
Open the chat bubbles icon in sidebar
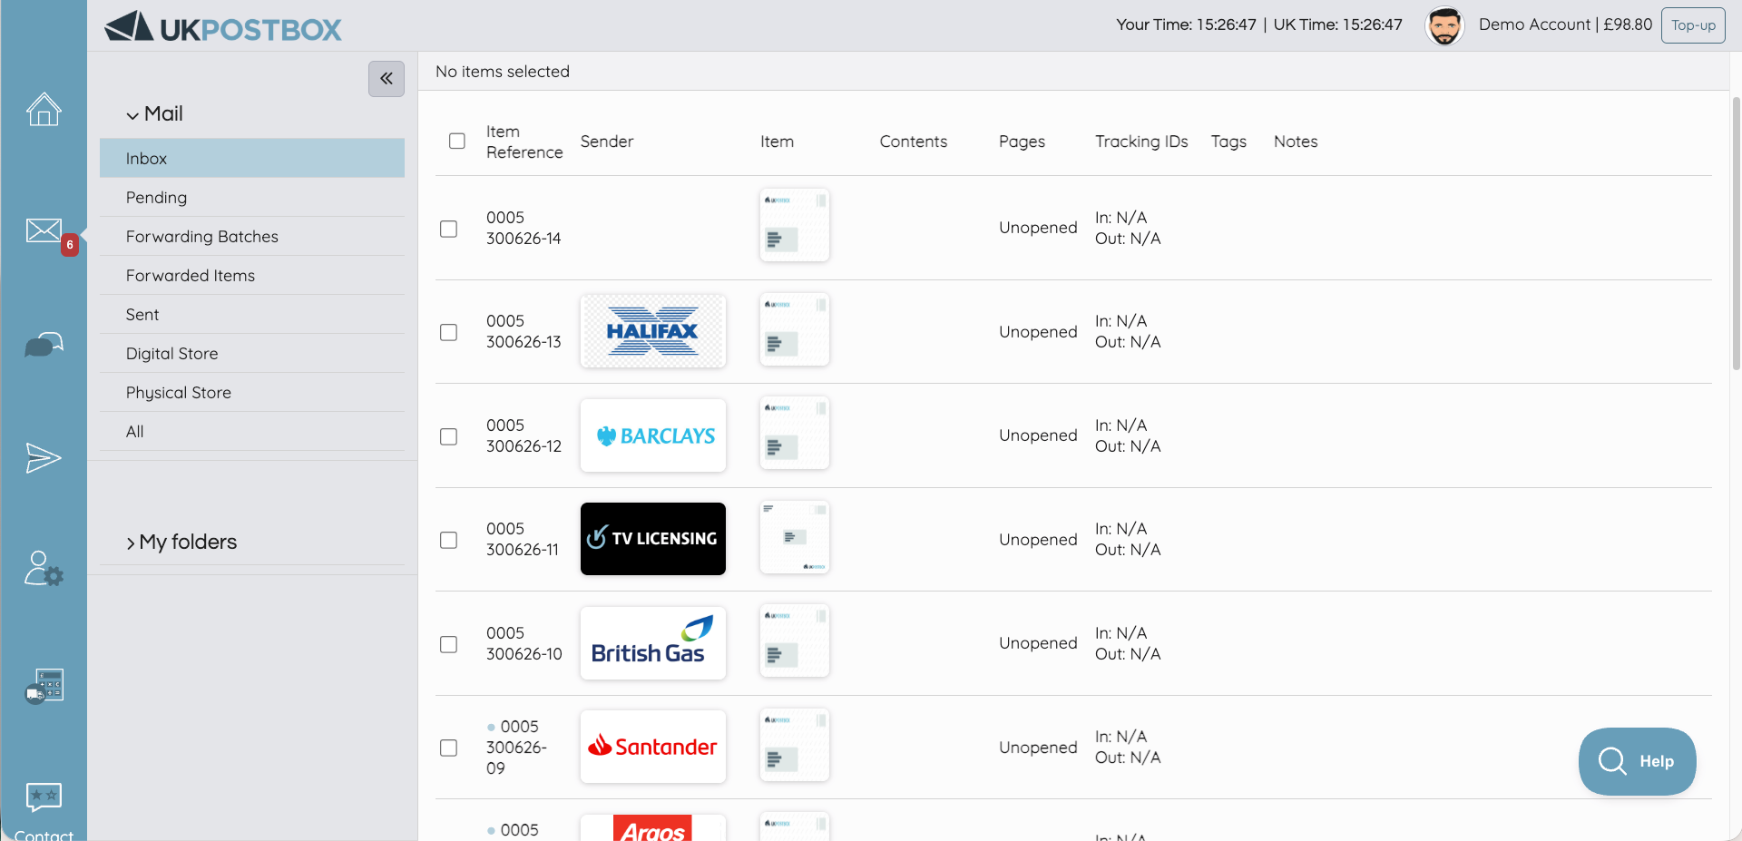pos(44,344)
